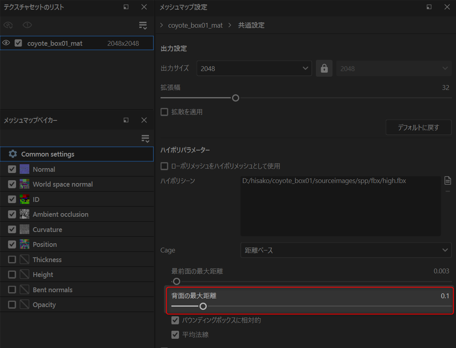
Task: Click the solo texture set eye icon
Action: click(27, 25)
